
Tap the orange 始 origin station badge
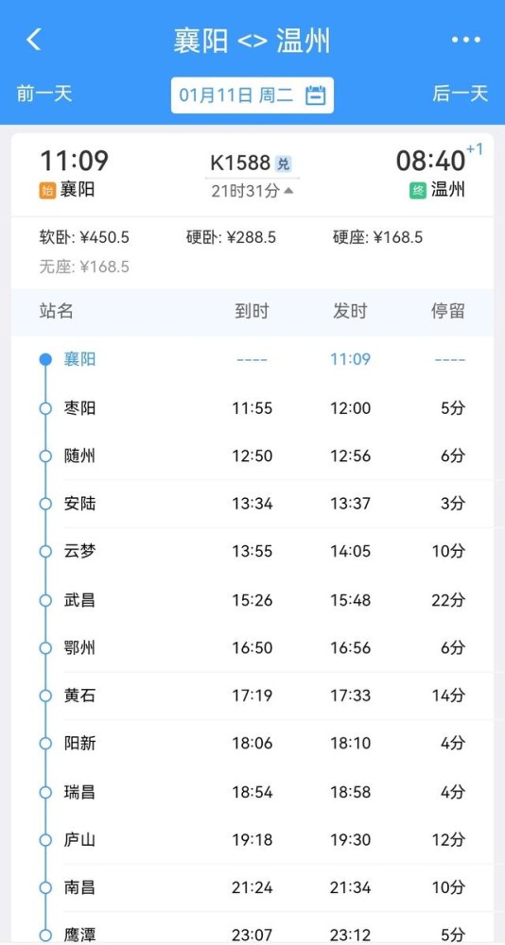47,191
